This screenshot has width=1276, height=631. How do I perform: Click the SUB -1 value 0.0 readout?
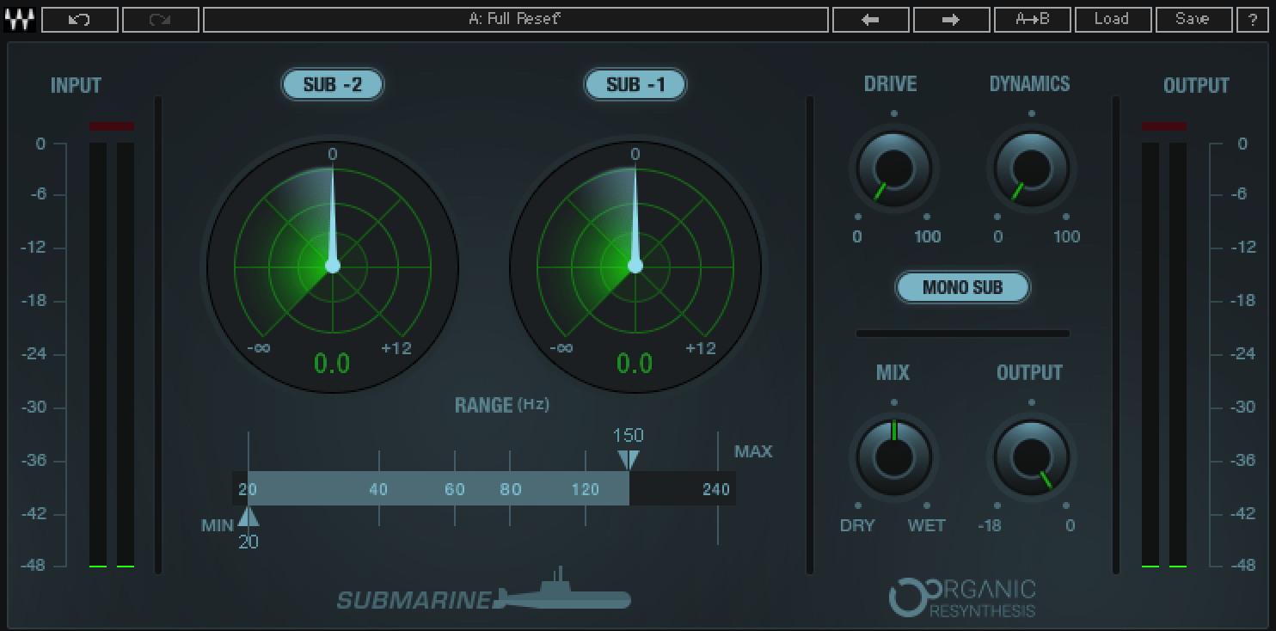pos(635,364)
